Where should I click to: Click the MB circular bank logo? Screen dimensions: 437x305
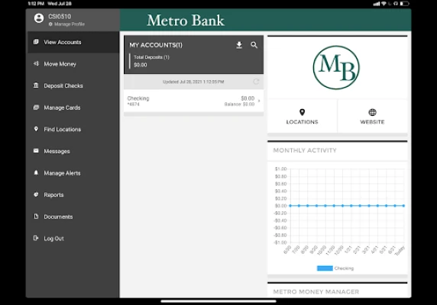point(336,68)
